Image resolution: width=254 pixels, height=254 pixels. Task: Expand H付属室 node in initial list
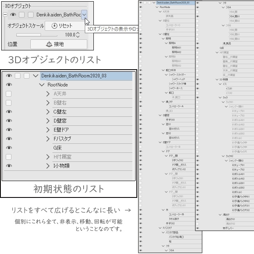pyautogui.click(x=48, y=157)
